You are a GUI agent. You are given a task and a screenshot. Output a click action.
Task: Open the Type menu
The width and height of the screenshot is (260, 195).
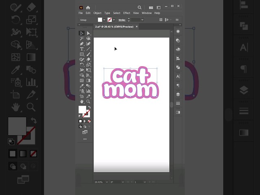[x=107, y=13]
